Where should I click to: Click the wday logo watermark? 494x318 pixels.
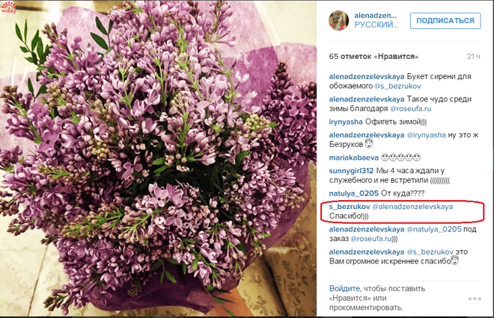point(8,7)
